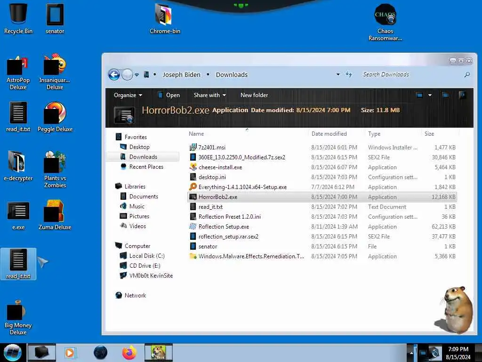The width and height of the screenshot is (482, 362).
Task: Select Insaniquarium Deluxe desktop shortcut
Action: (55, 73)
